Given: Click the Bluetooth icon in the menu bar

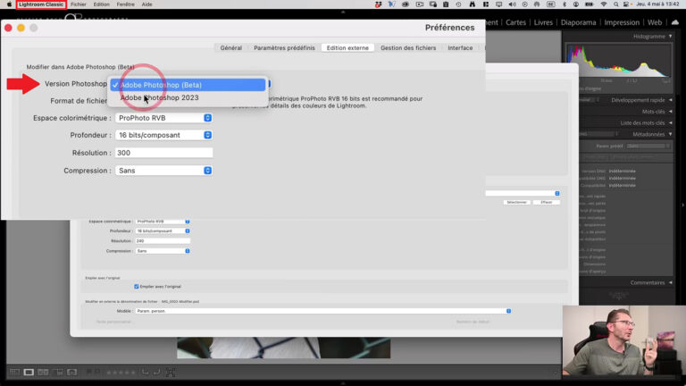Looking at the screenshot, I should [x=565, y=4].
